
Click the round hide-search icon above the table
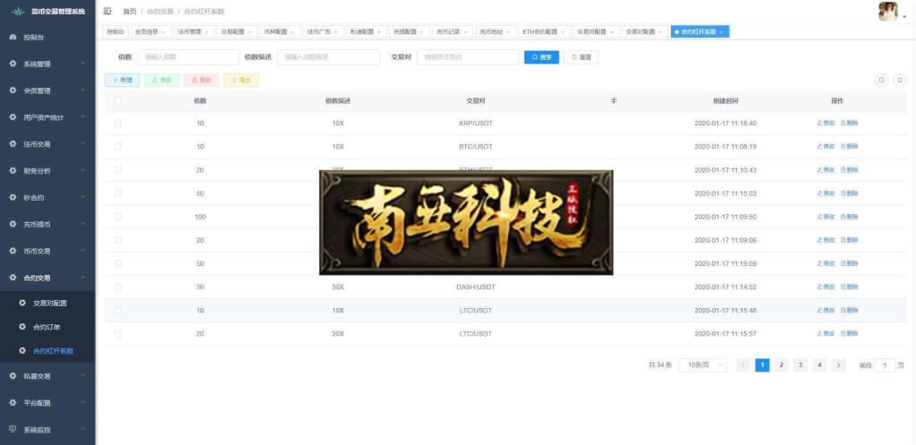881,80
